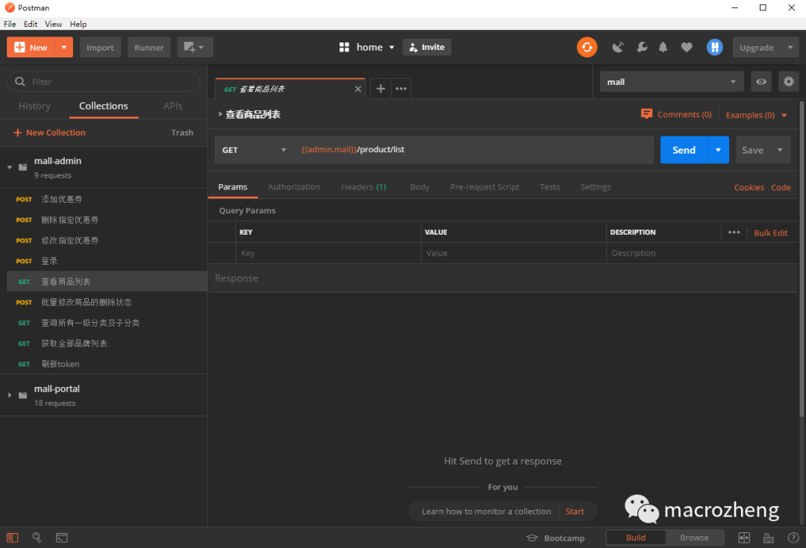Click the New Collection link

pyautogui.click(x=49, y=133)
